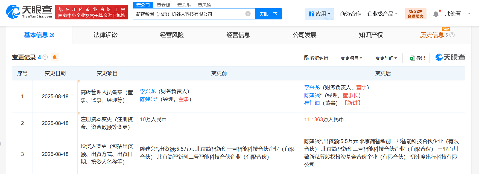
Task: Click the company name search field
Action: point(189,14)
